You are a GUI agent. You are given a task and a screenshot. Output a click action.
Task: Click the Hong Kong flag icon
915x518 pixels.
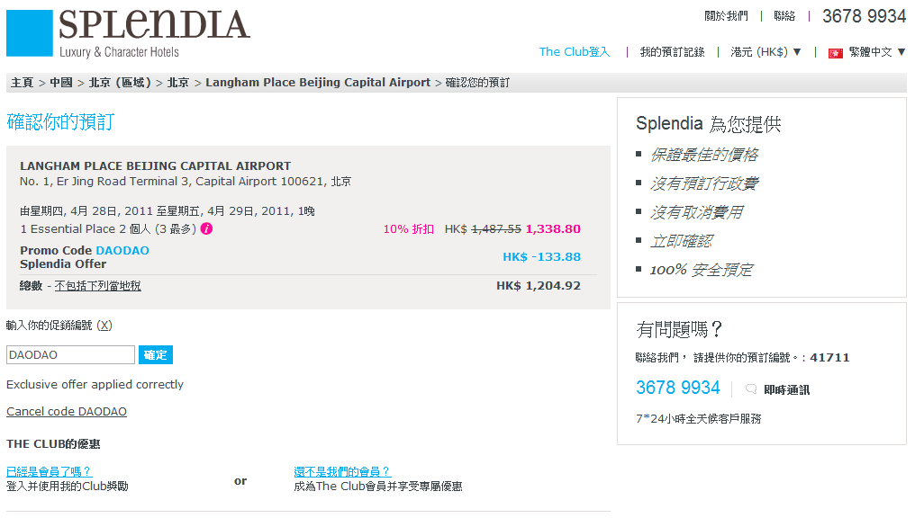click(835, 53)
